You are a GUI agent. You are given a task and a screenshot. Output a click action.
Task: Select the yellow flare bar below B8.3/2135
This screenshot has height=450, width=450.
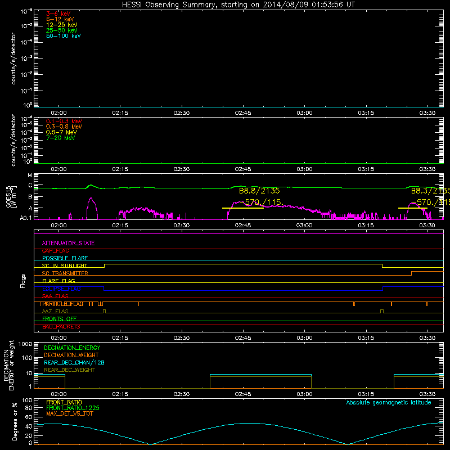coord(413,208)
